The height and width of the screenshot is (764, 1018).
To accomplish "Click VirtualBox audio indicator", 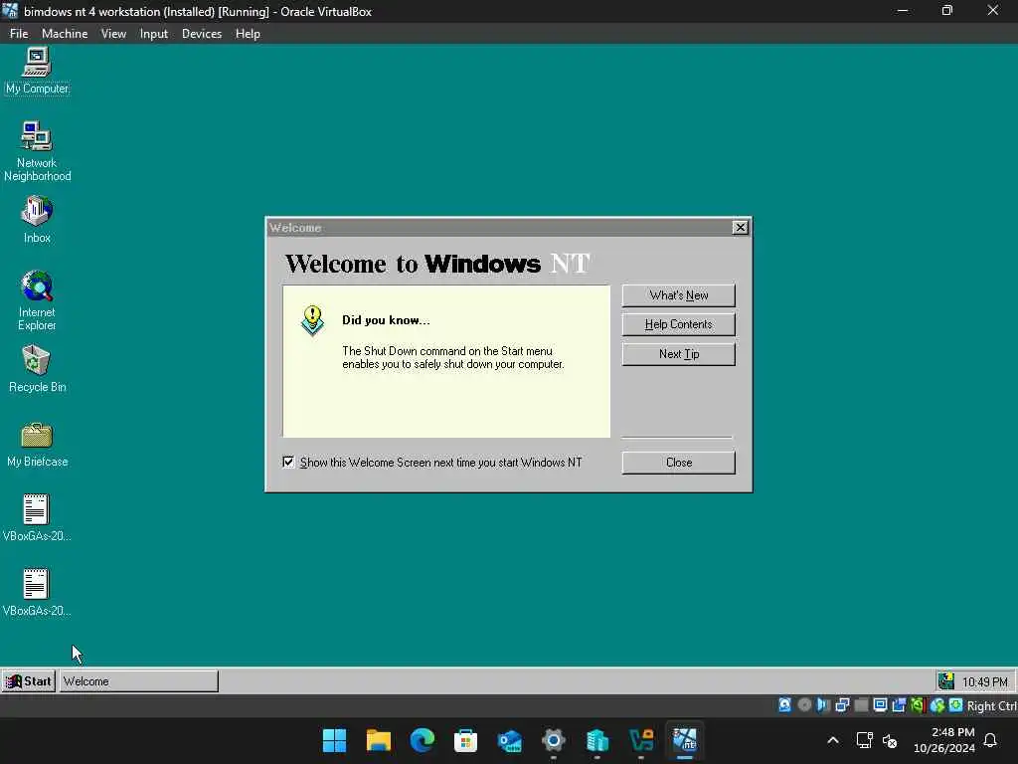I will 823,705.
